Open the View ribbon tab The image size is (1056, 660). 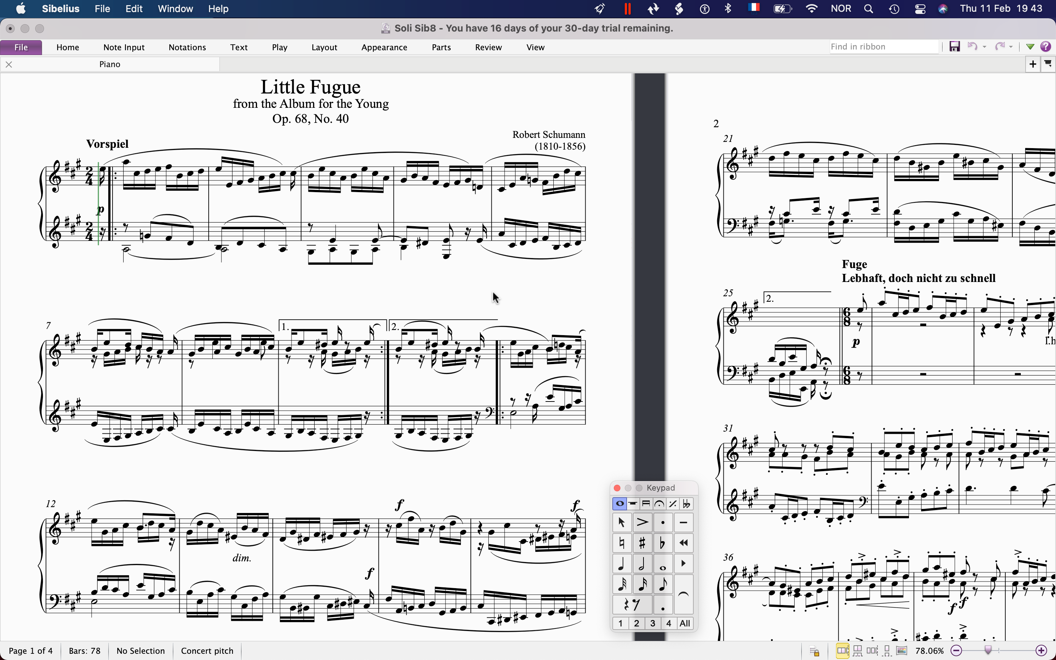[535, 47]
